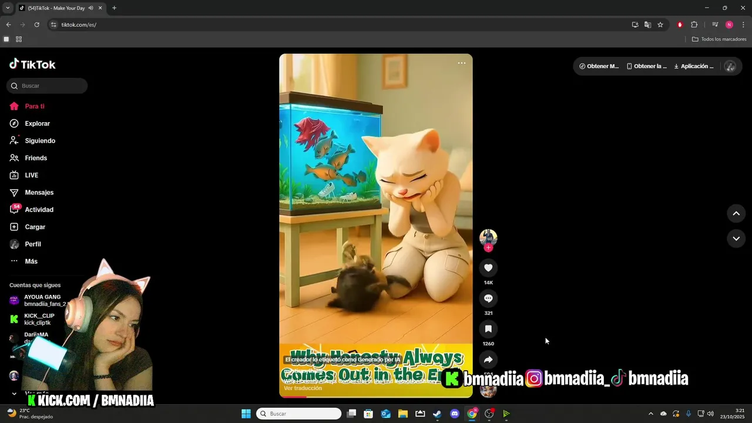Open the video creator's avatar
The image size is (752, 423).
488,237
